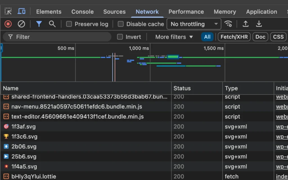288x180 pixels.
Task: Select the Fetch/XHR filter button
Action: pyautogui.click(x=234, y=37)
